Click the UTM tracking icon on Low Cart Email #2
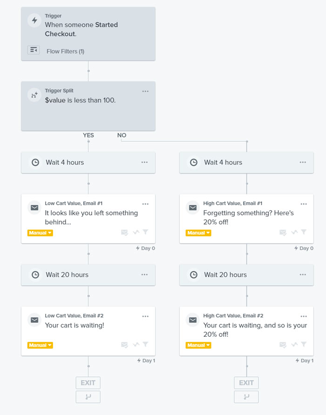 (136, 344)
